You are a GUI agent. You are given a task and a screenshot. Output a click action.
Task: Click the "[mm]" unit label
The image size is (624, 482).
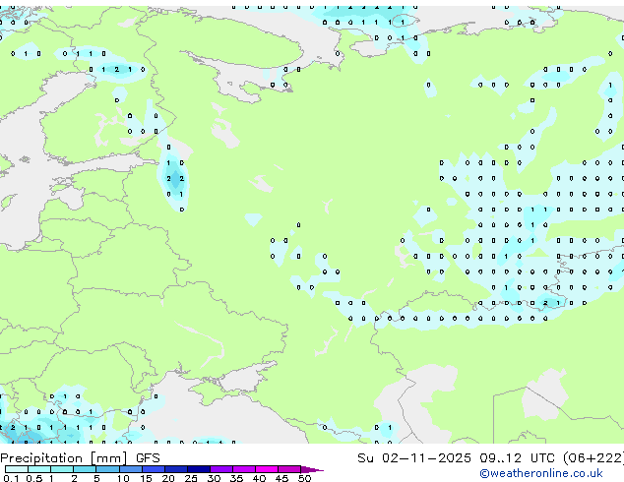point(109,458)
